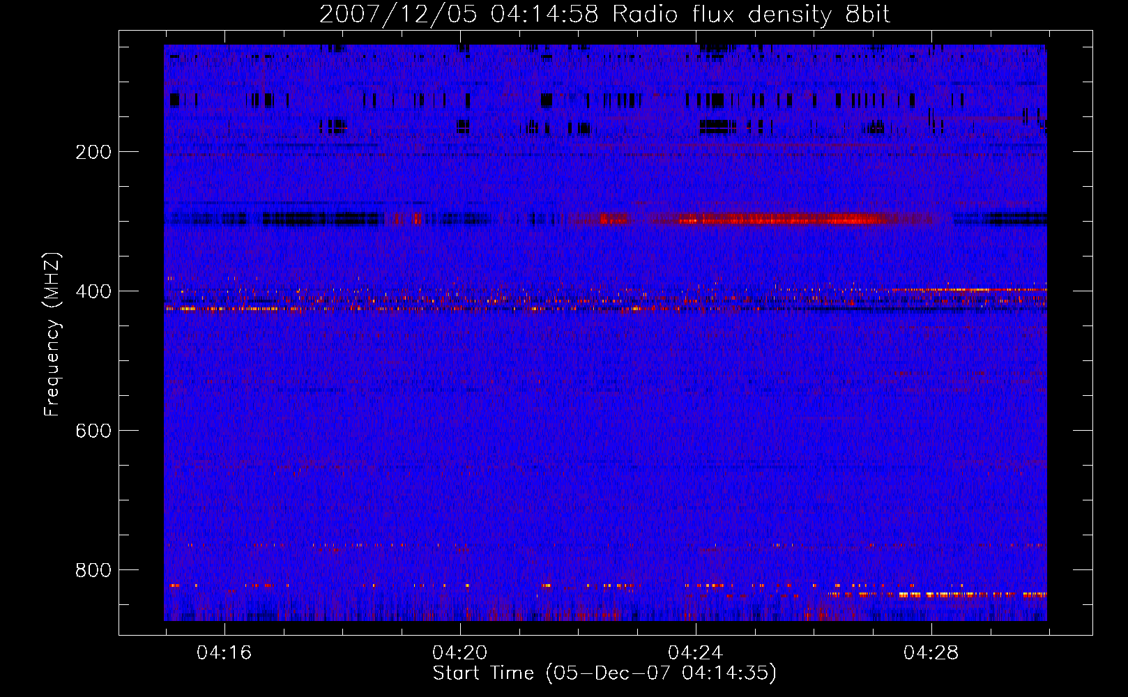Select the 400 frequency tick label
This screenshot has width=1128, height=697.
coord(93,291)
